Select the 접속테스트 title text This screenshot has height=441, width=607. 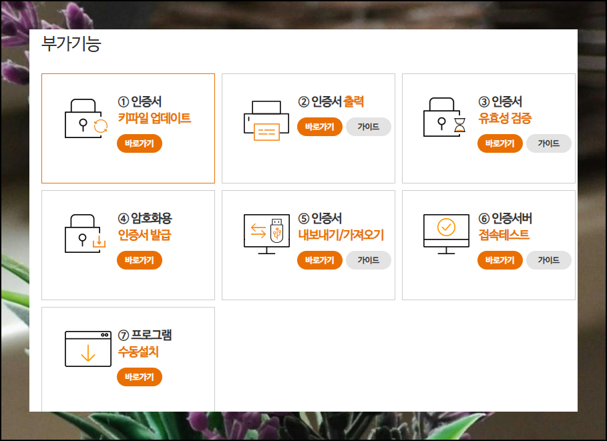504,235
